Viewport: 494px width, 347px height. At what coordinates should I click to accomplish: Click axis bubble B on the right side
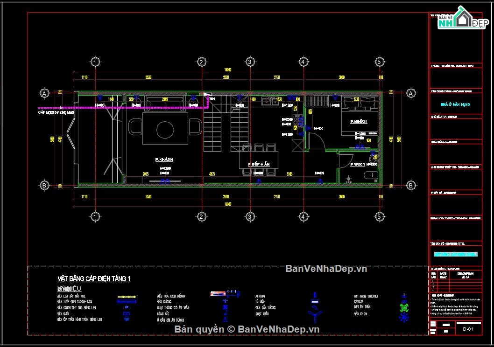click(411, 185)
